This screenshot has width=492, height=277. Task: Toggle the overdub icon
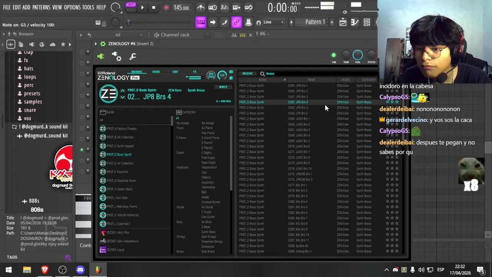(x=236, y=7)
